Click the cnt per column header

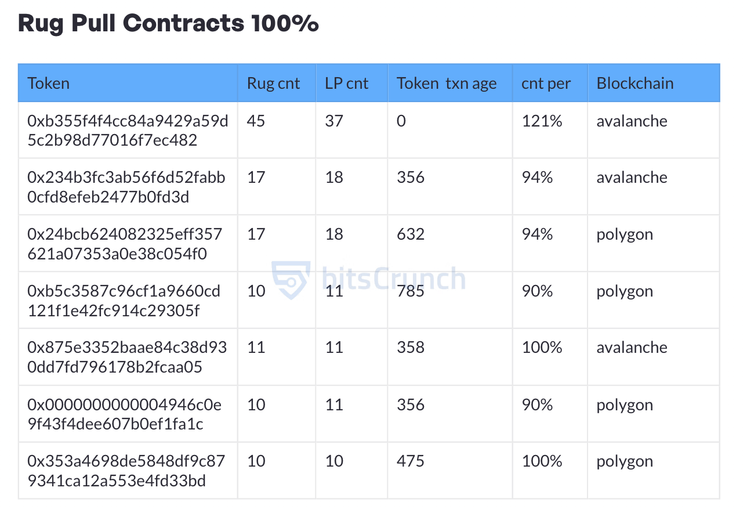click(x=546, y=84)
